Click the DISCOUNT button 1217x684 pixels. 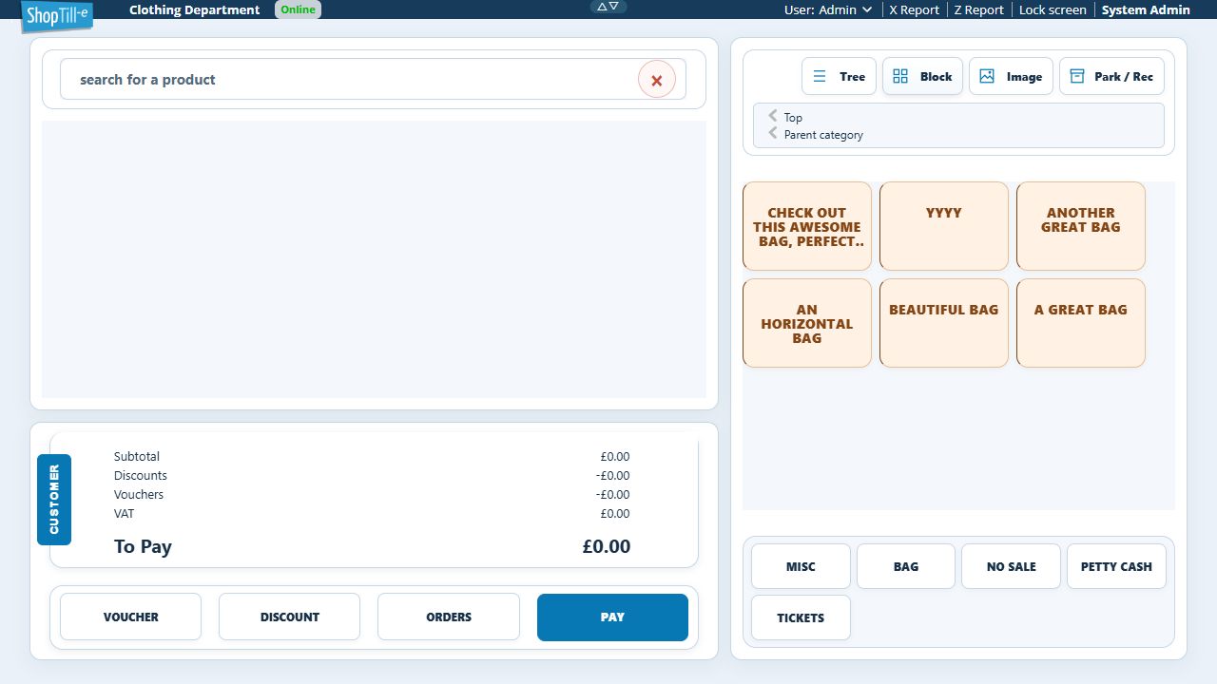pos(290,617)
